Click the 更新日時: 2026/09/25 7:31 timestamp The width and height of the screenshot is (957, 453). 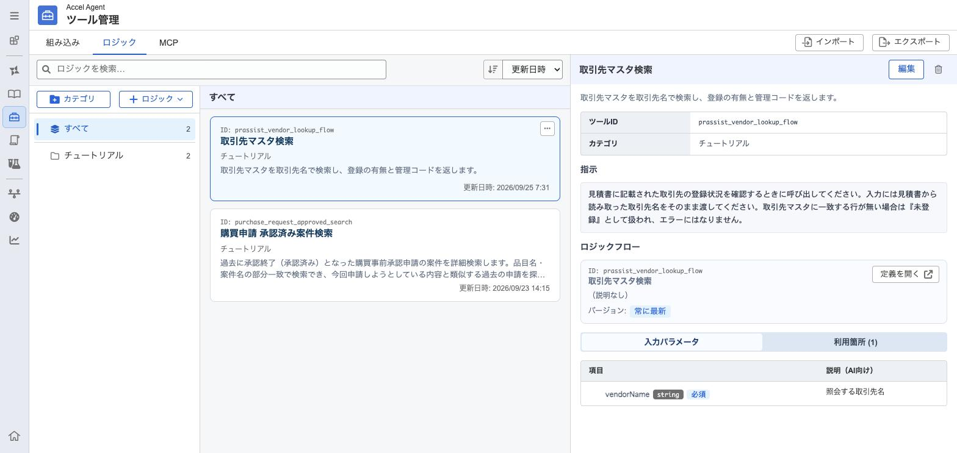(x=507, y=188)
